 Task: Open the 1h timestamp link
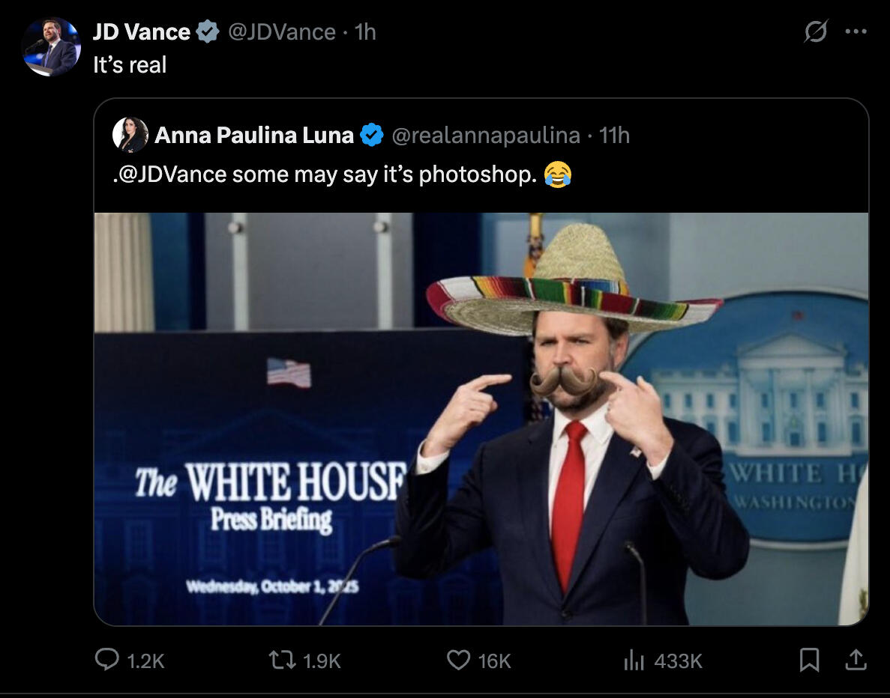(x=365, y=32)
